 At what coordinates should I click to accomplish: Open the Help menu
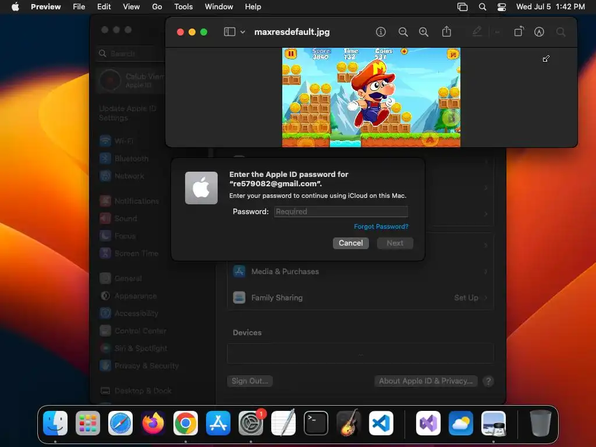253,7
